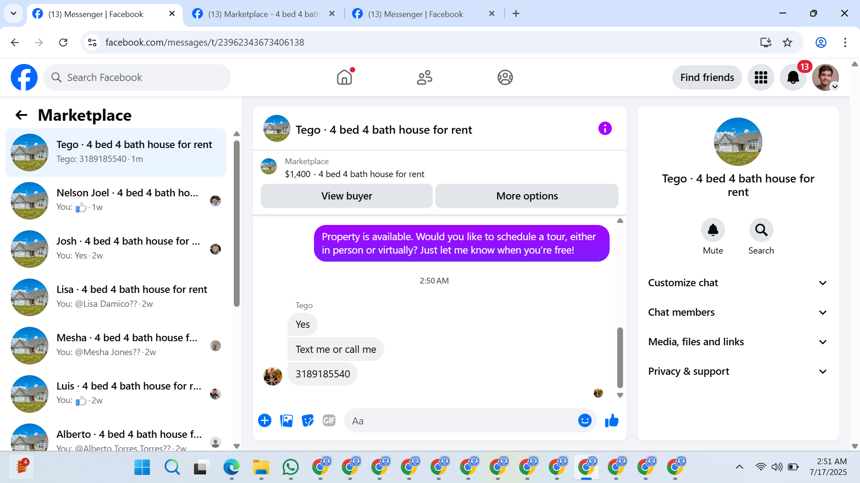Click the conversation list scrollbar thumb

click(236, 224)
